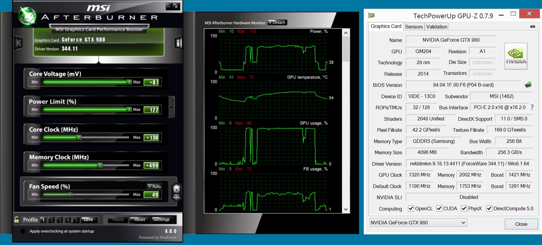Click Bus Interface question mark icon
Viewport: 542px width, 245px height.
tap(532, 107)
